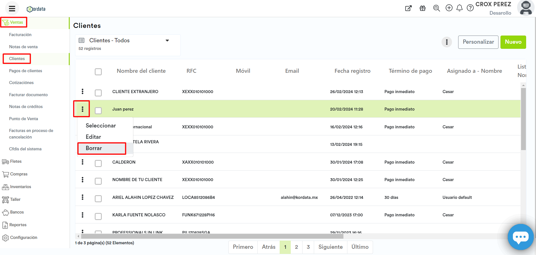Open notifications bell

460,8
